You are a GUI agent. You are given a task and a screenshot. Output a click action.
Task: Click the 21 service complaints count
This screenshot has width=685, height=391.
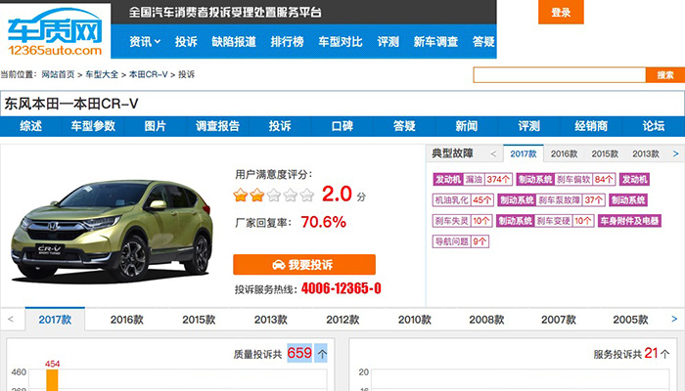[x=651, y=353]
